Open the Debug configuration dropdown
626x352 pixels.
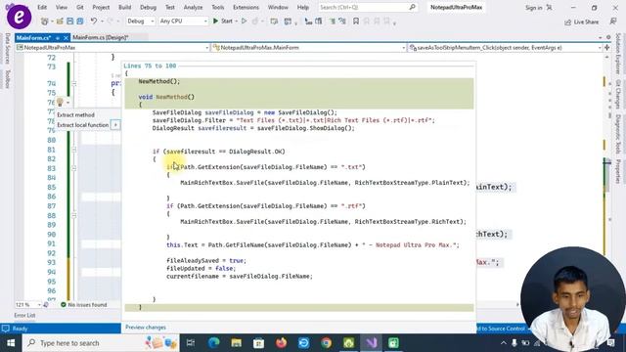[141, 22]
